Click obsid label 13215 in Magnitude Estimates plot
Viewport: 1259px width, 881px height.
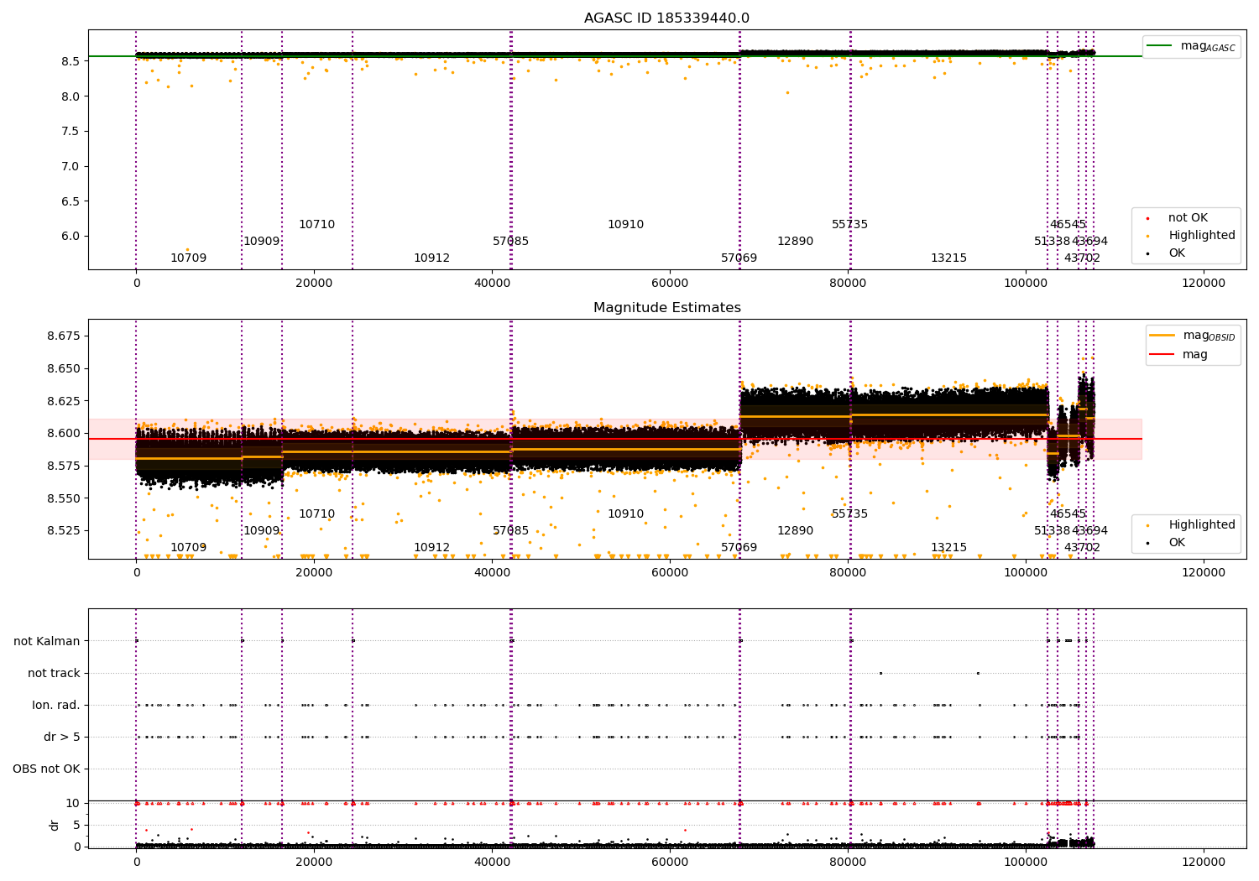[x=948, y=548]
